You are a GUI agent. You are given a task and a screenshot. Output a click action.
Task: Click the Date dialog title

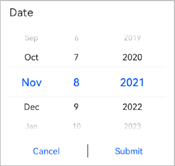point(21,13)
